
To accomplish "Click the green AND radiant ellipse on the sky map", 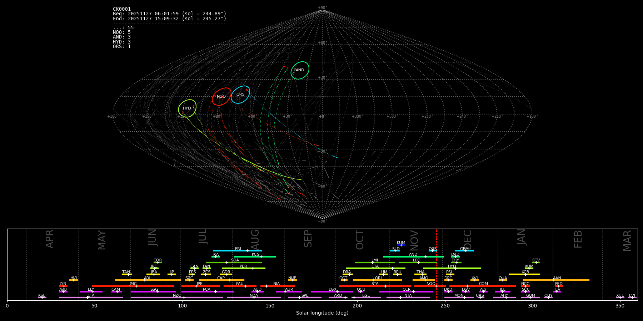I will pyautogui.click(x=300, y=70).
